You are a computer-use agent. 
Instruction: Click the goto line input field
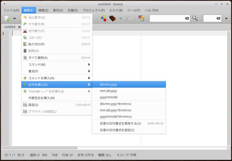(212, 18)
